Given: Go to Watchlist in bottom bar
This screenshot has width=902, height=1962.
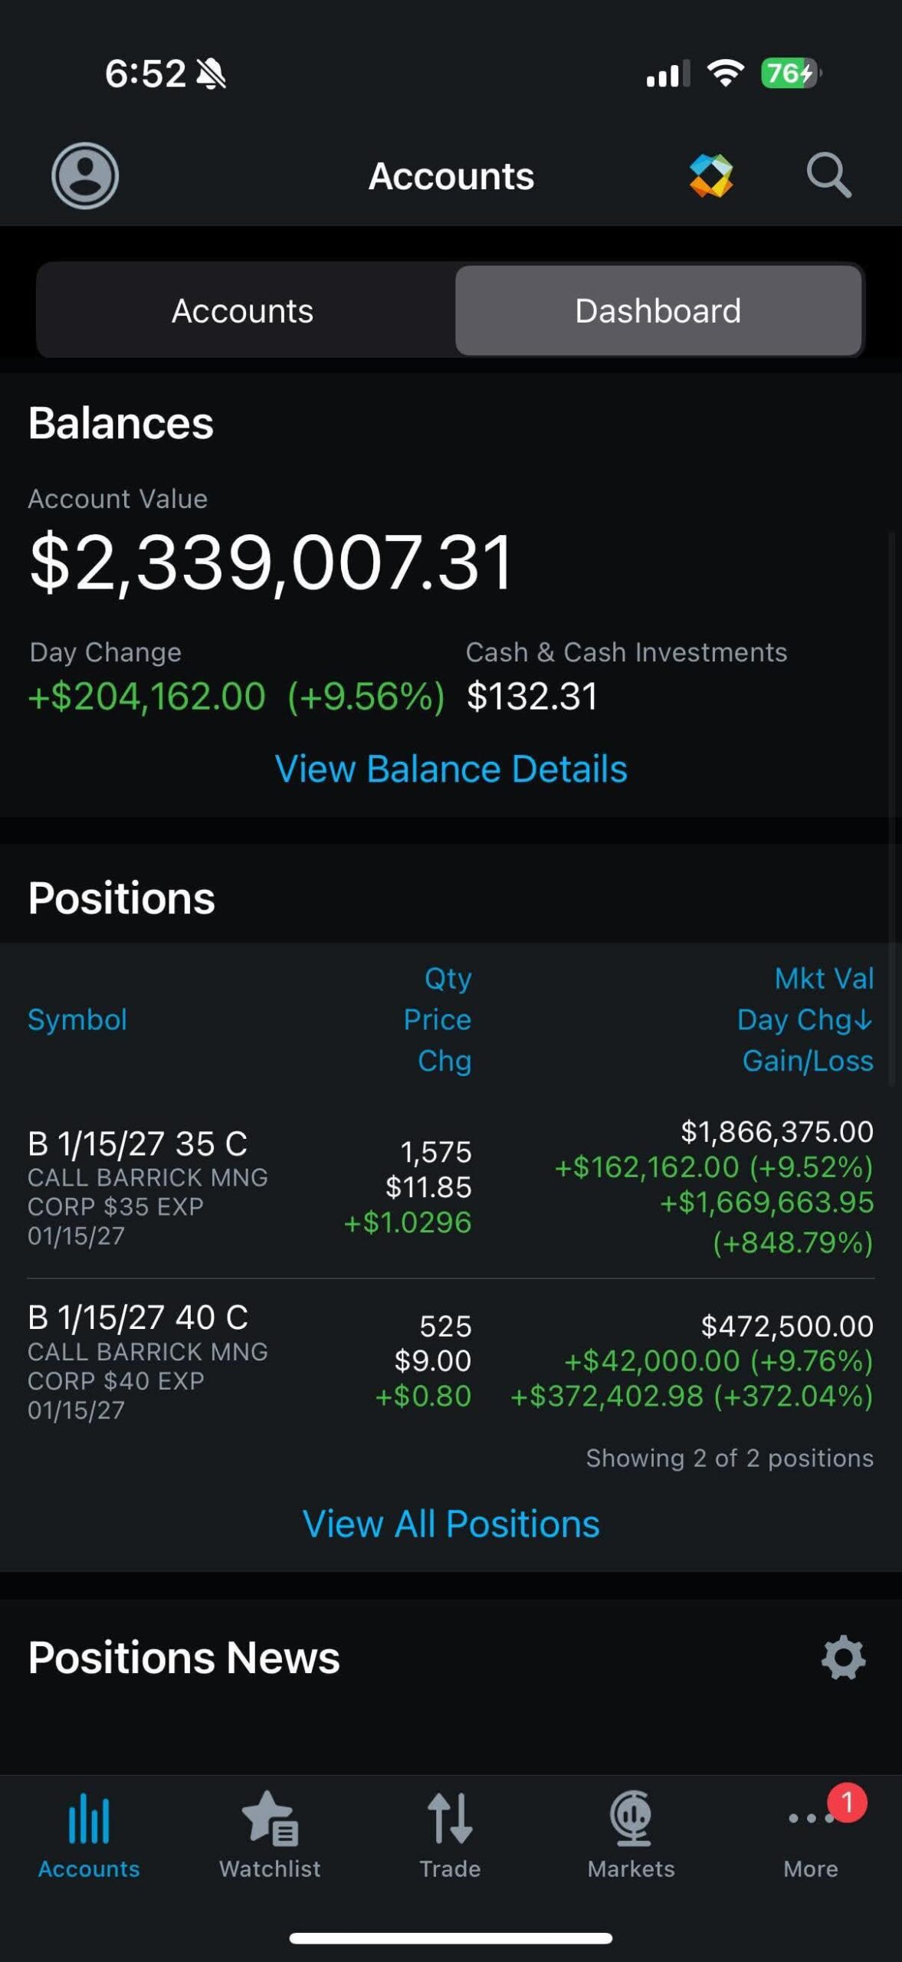Looking at the screenshot, I should 270,1833.
